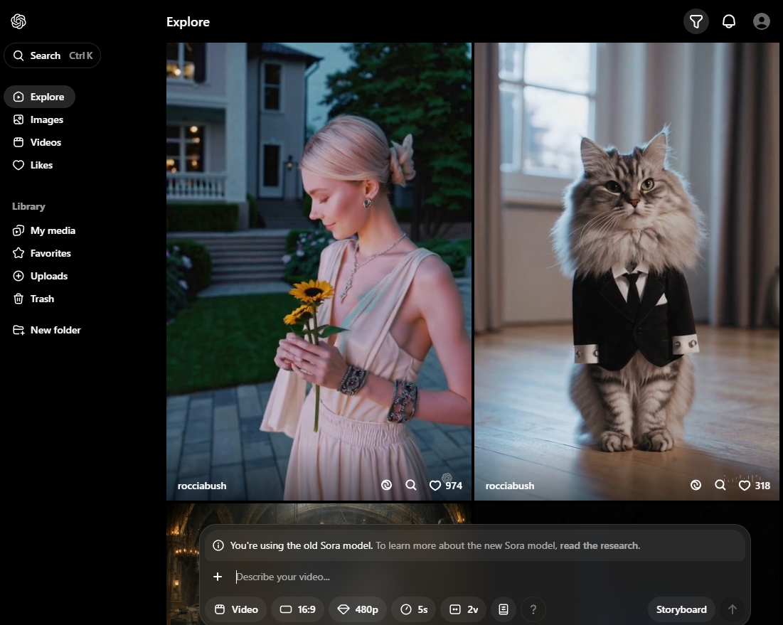
Task: Like the cat in suit video
Action: click(x=745, y=486)
